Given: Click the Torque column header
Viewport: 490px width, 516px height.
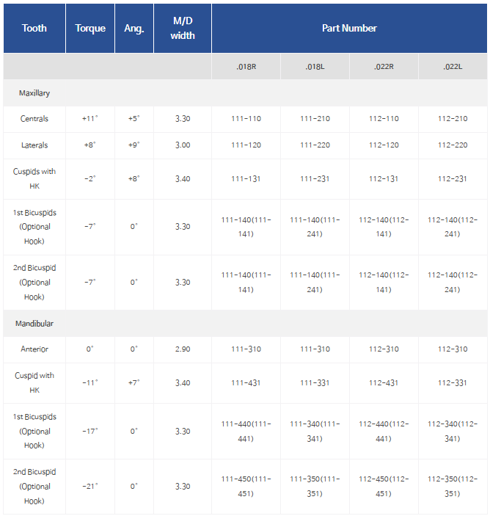Looking at the screenshot, I should (x=90, y=29).
